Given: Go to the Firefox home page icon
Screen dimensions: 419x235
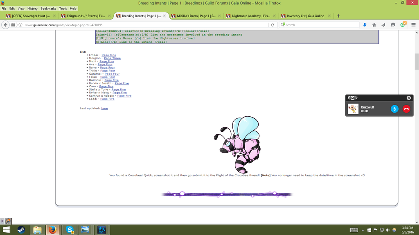Looking at the screenshot, I should (374, 25).
